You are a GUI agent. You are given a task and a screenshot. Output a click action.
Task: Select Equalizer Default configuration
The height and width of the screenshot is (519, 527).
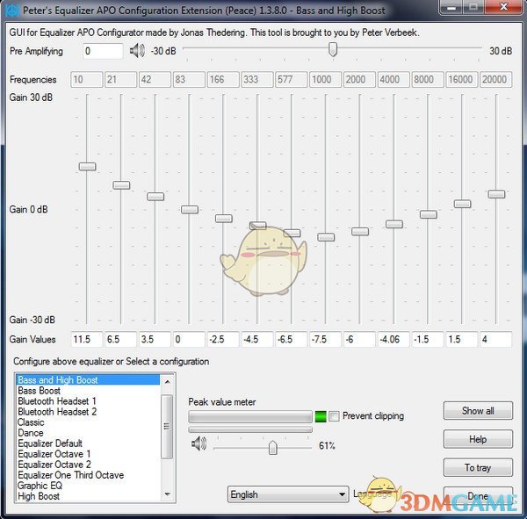point(88,443)
